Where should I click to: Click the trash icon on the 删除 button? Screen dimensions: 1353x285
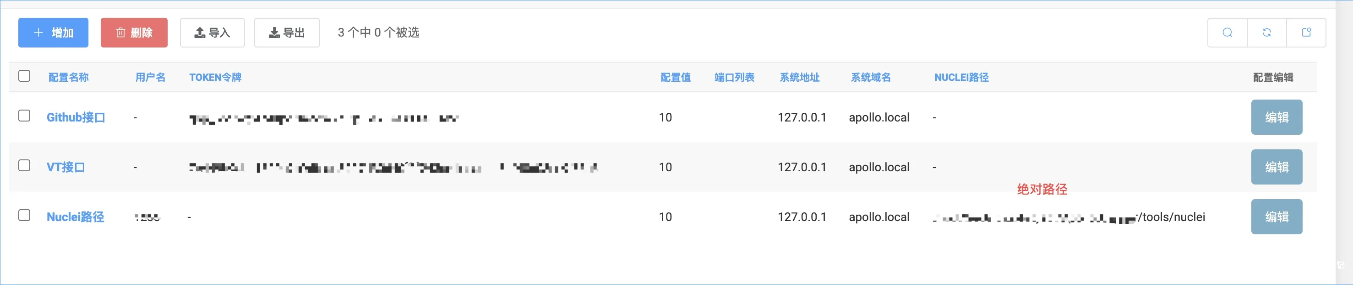121,32
